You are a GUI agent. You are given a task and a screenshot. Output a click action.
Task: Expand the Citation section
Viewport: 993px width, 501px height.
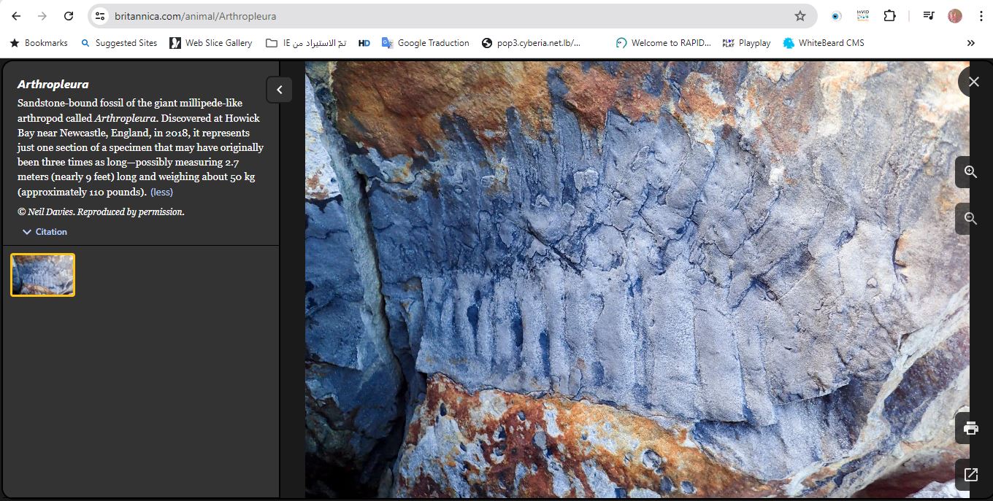[x=45, y=232]
